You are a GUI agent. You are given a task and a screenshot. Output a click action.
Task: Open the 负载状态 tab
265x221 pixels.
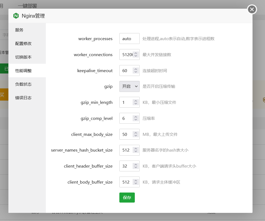[27, 84]
